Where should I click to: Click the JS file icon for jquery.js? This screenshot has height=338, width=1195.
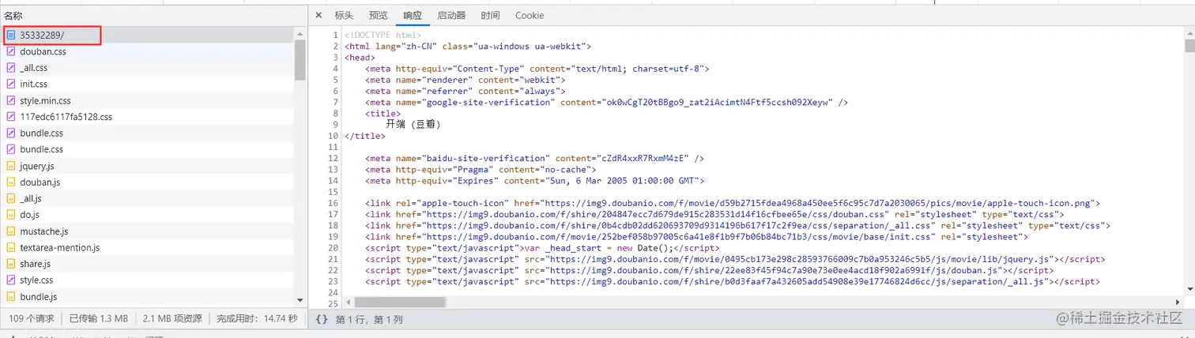[x=11, y=166]
